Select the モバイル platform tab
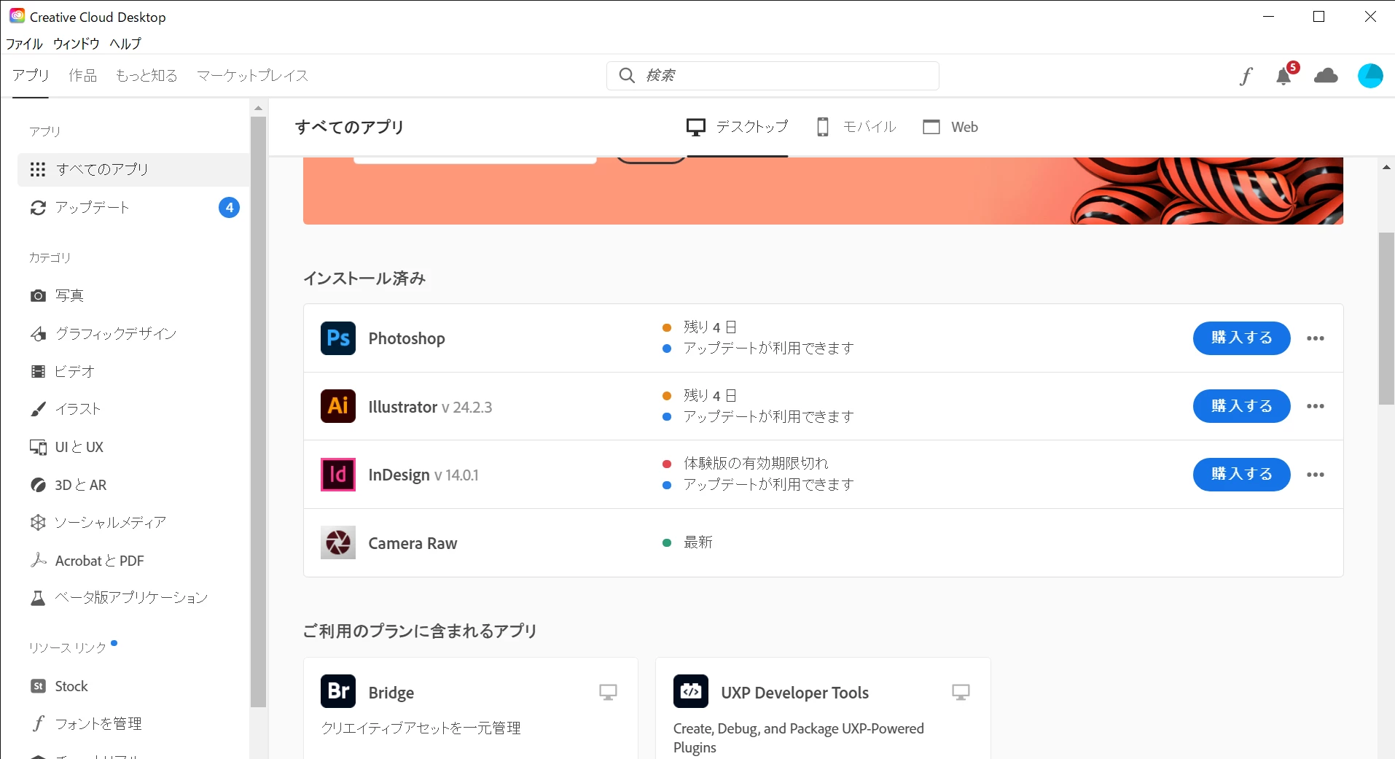 [856, 127]
